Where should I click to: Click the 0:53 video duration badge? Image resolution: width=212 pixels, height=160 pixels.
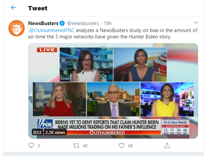37,133
